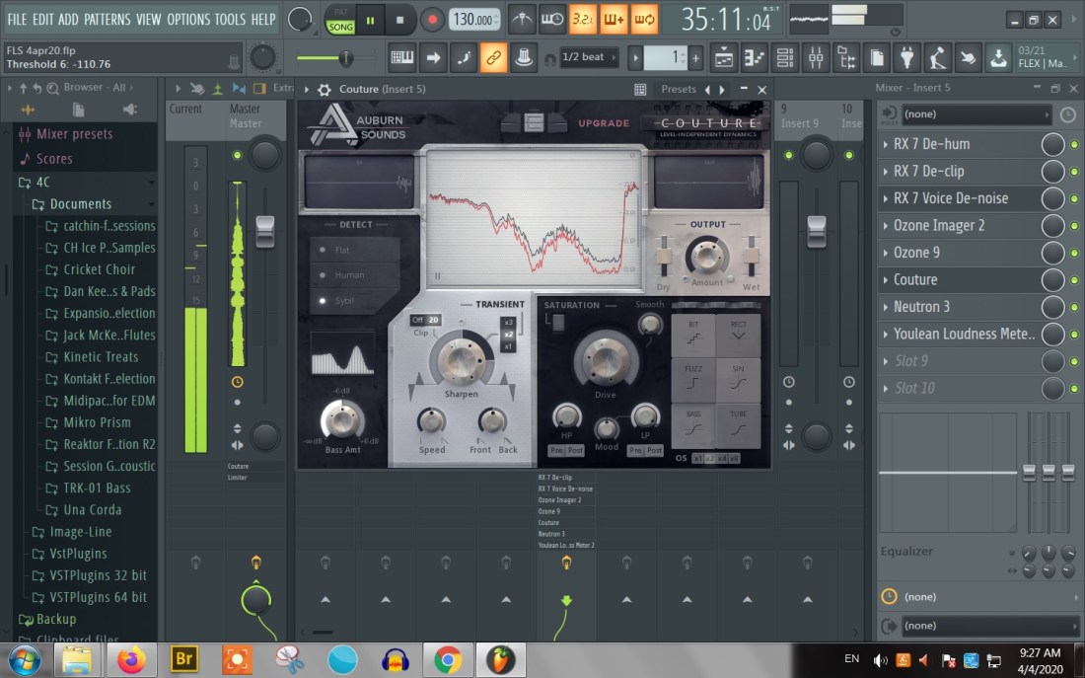The height and width of the screenshot is (678, 1085).
Task: Stop playback with the stop button
Action: pyautogui.click(x=399, y=19)
